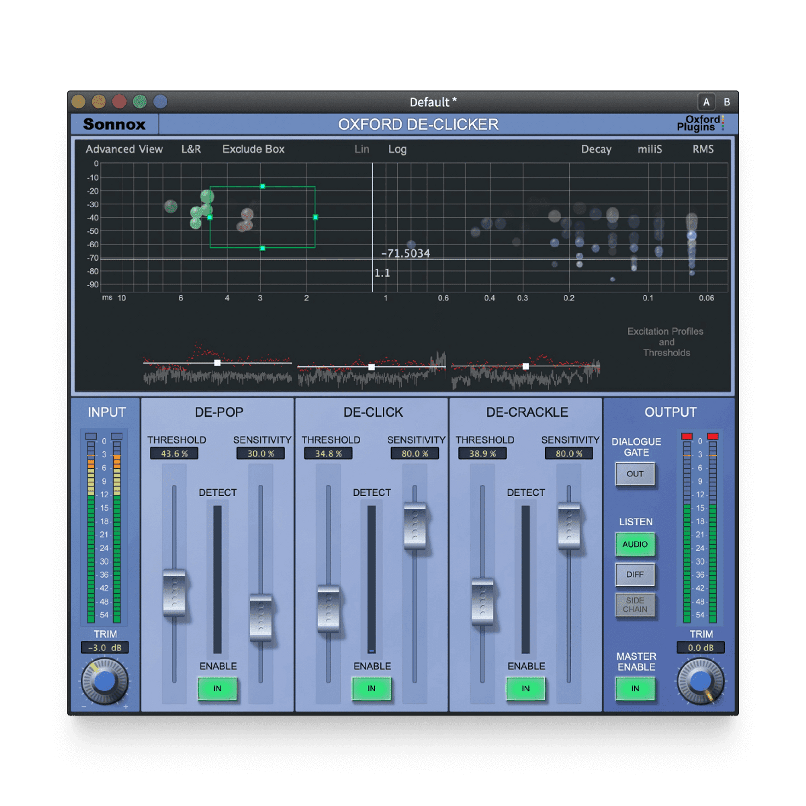Viewport: 806px width, 806px height.
Task: Select the AUDIO listen mode
Action: click(635, 544)
